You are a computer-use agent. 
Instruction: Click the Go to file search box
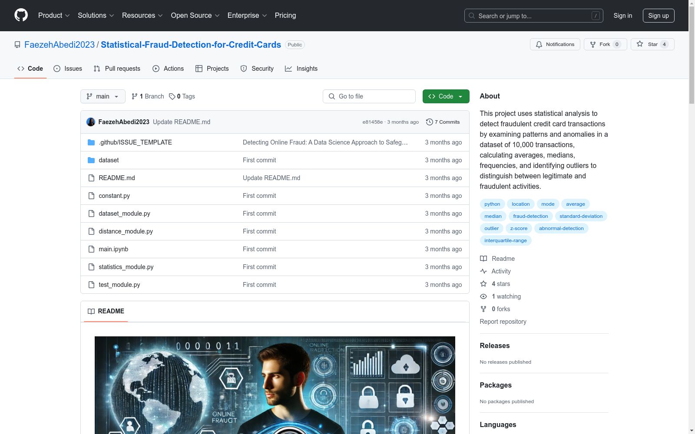(369, 96)
